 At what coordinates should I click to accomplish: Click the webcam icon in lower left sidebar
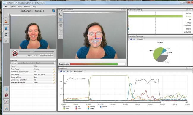(x=6, y=95)
